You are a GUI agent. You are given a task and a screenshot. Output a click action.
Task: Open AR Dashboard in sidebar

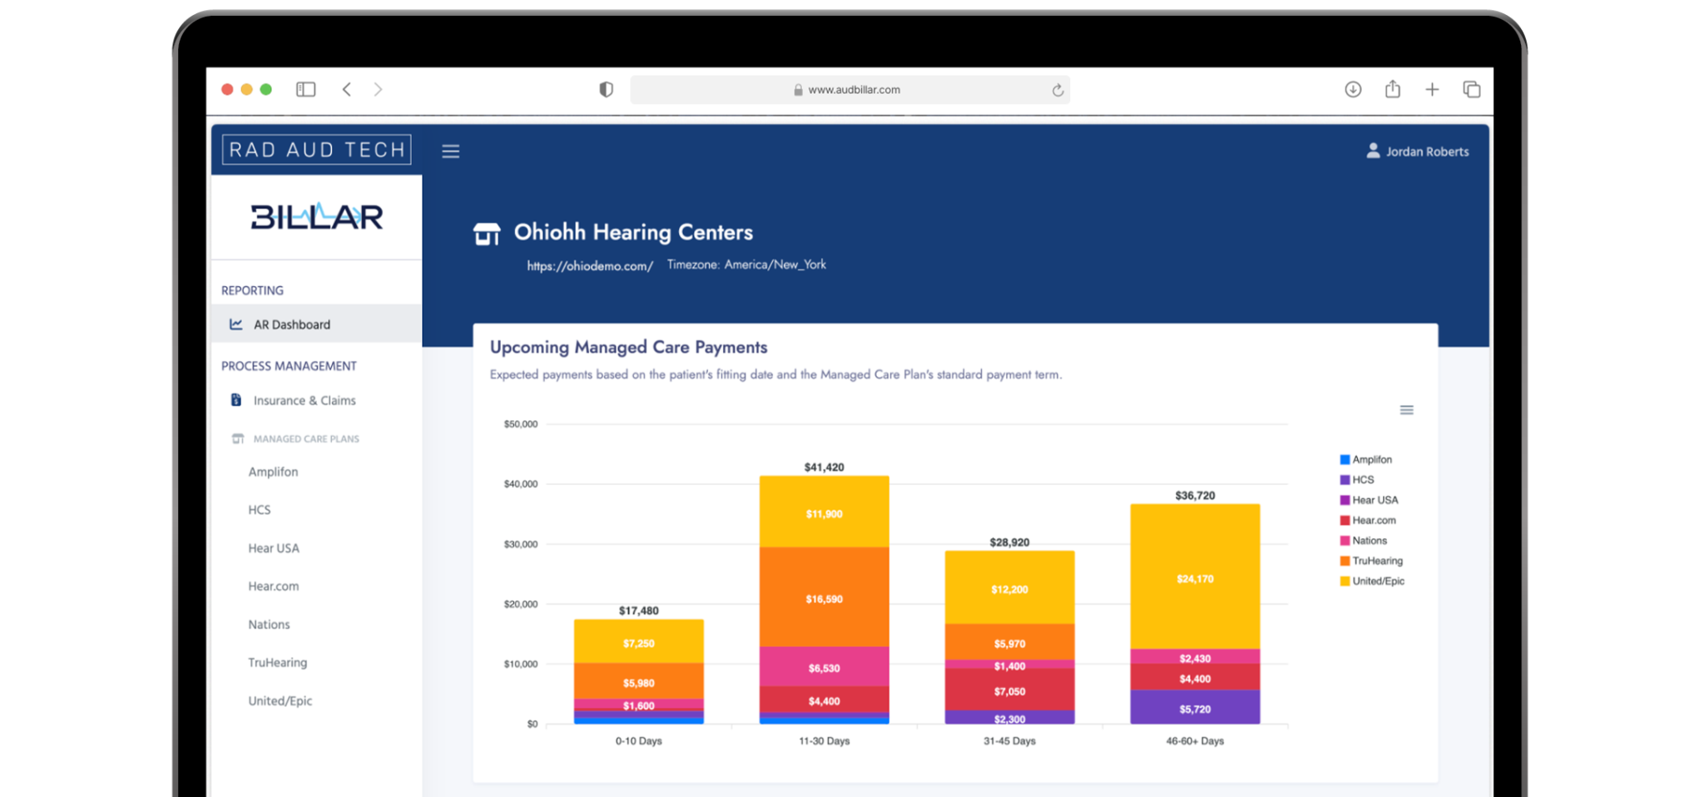tap(291, 324)
